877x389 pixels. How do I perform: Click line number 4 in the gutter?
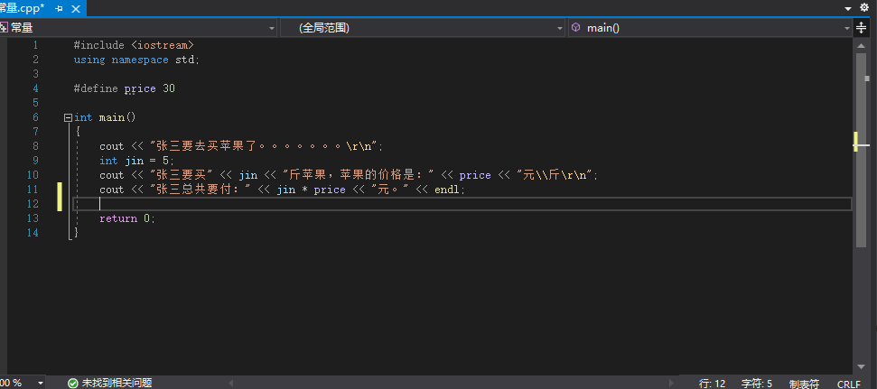pos(36,88)
